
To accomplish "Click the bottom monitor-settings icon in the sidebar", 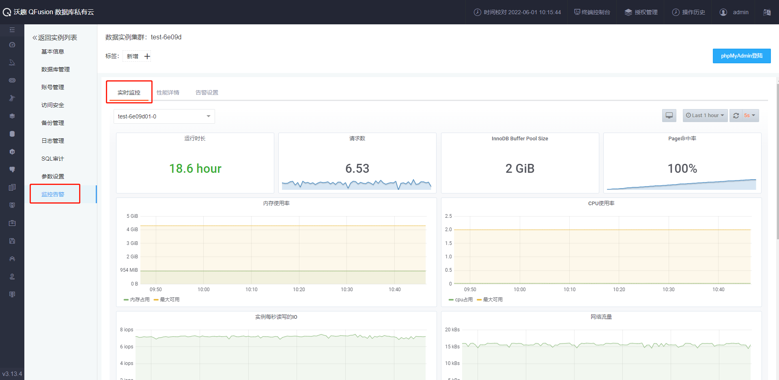I will pos(12,294).
